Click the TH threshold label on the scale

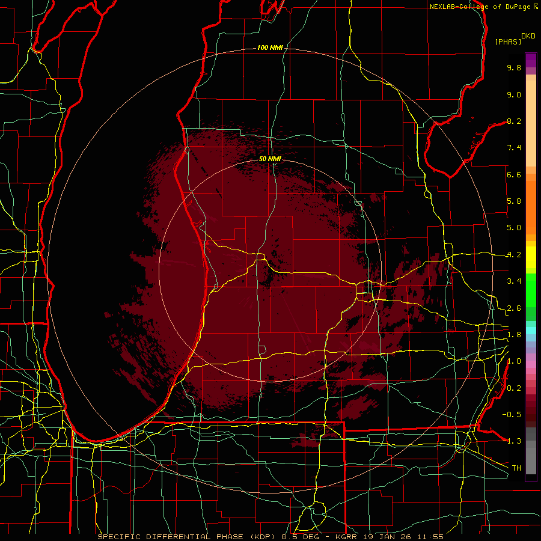coord(516,468)
